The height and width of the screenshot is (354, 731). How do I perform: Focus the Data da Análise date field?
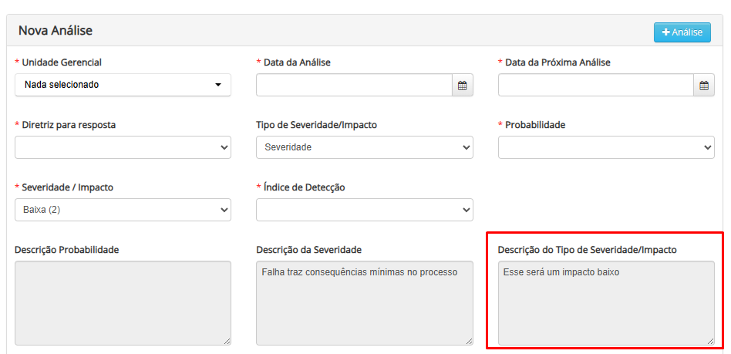[354, 86]
